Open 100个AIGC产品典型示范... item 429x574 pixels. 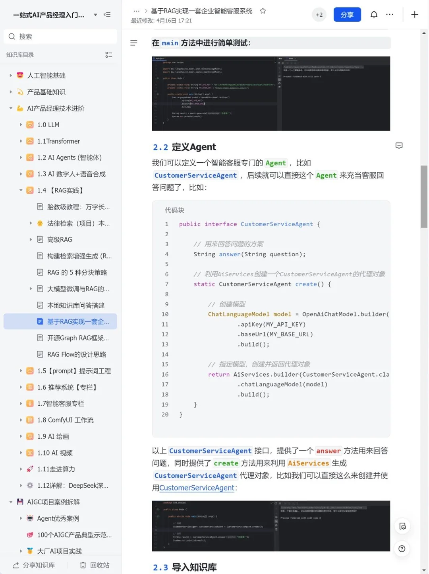(74, 535)
